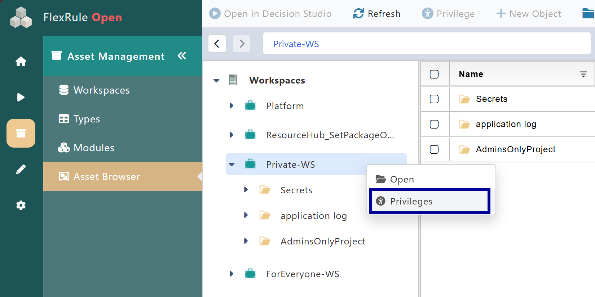Select the Platform label in the tree
This screenshot has height=297, width=595.
285,106
